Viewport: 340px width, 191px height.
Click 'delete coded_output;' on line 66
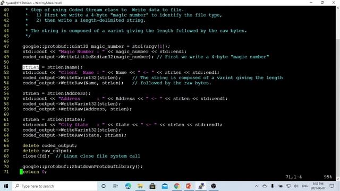(x=49, y=145)
